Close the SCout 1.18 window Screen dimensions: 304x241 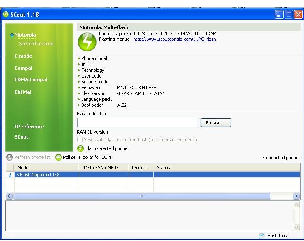click(298, 15)
